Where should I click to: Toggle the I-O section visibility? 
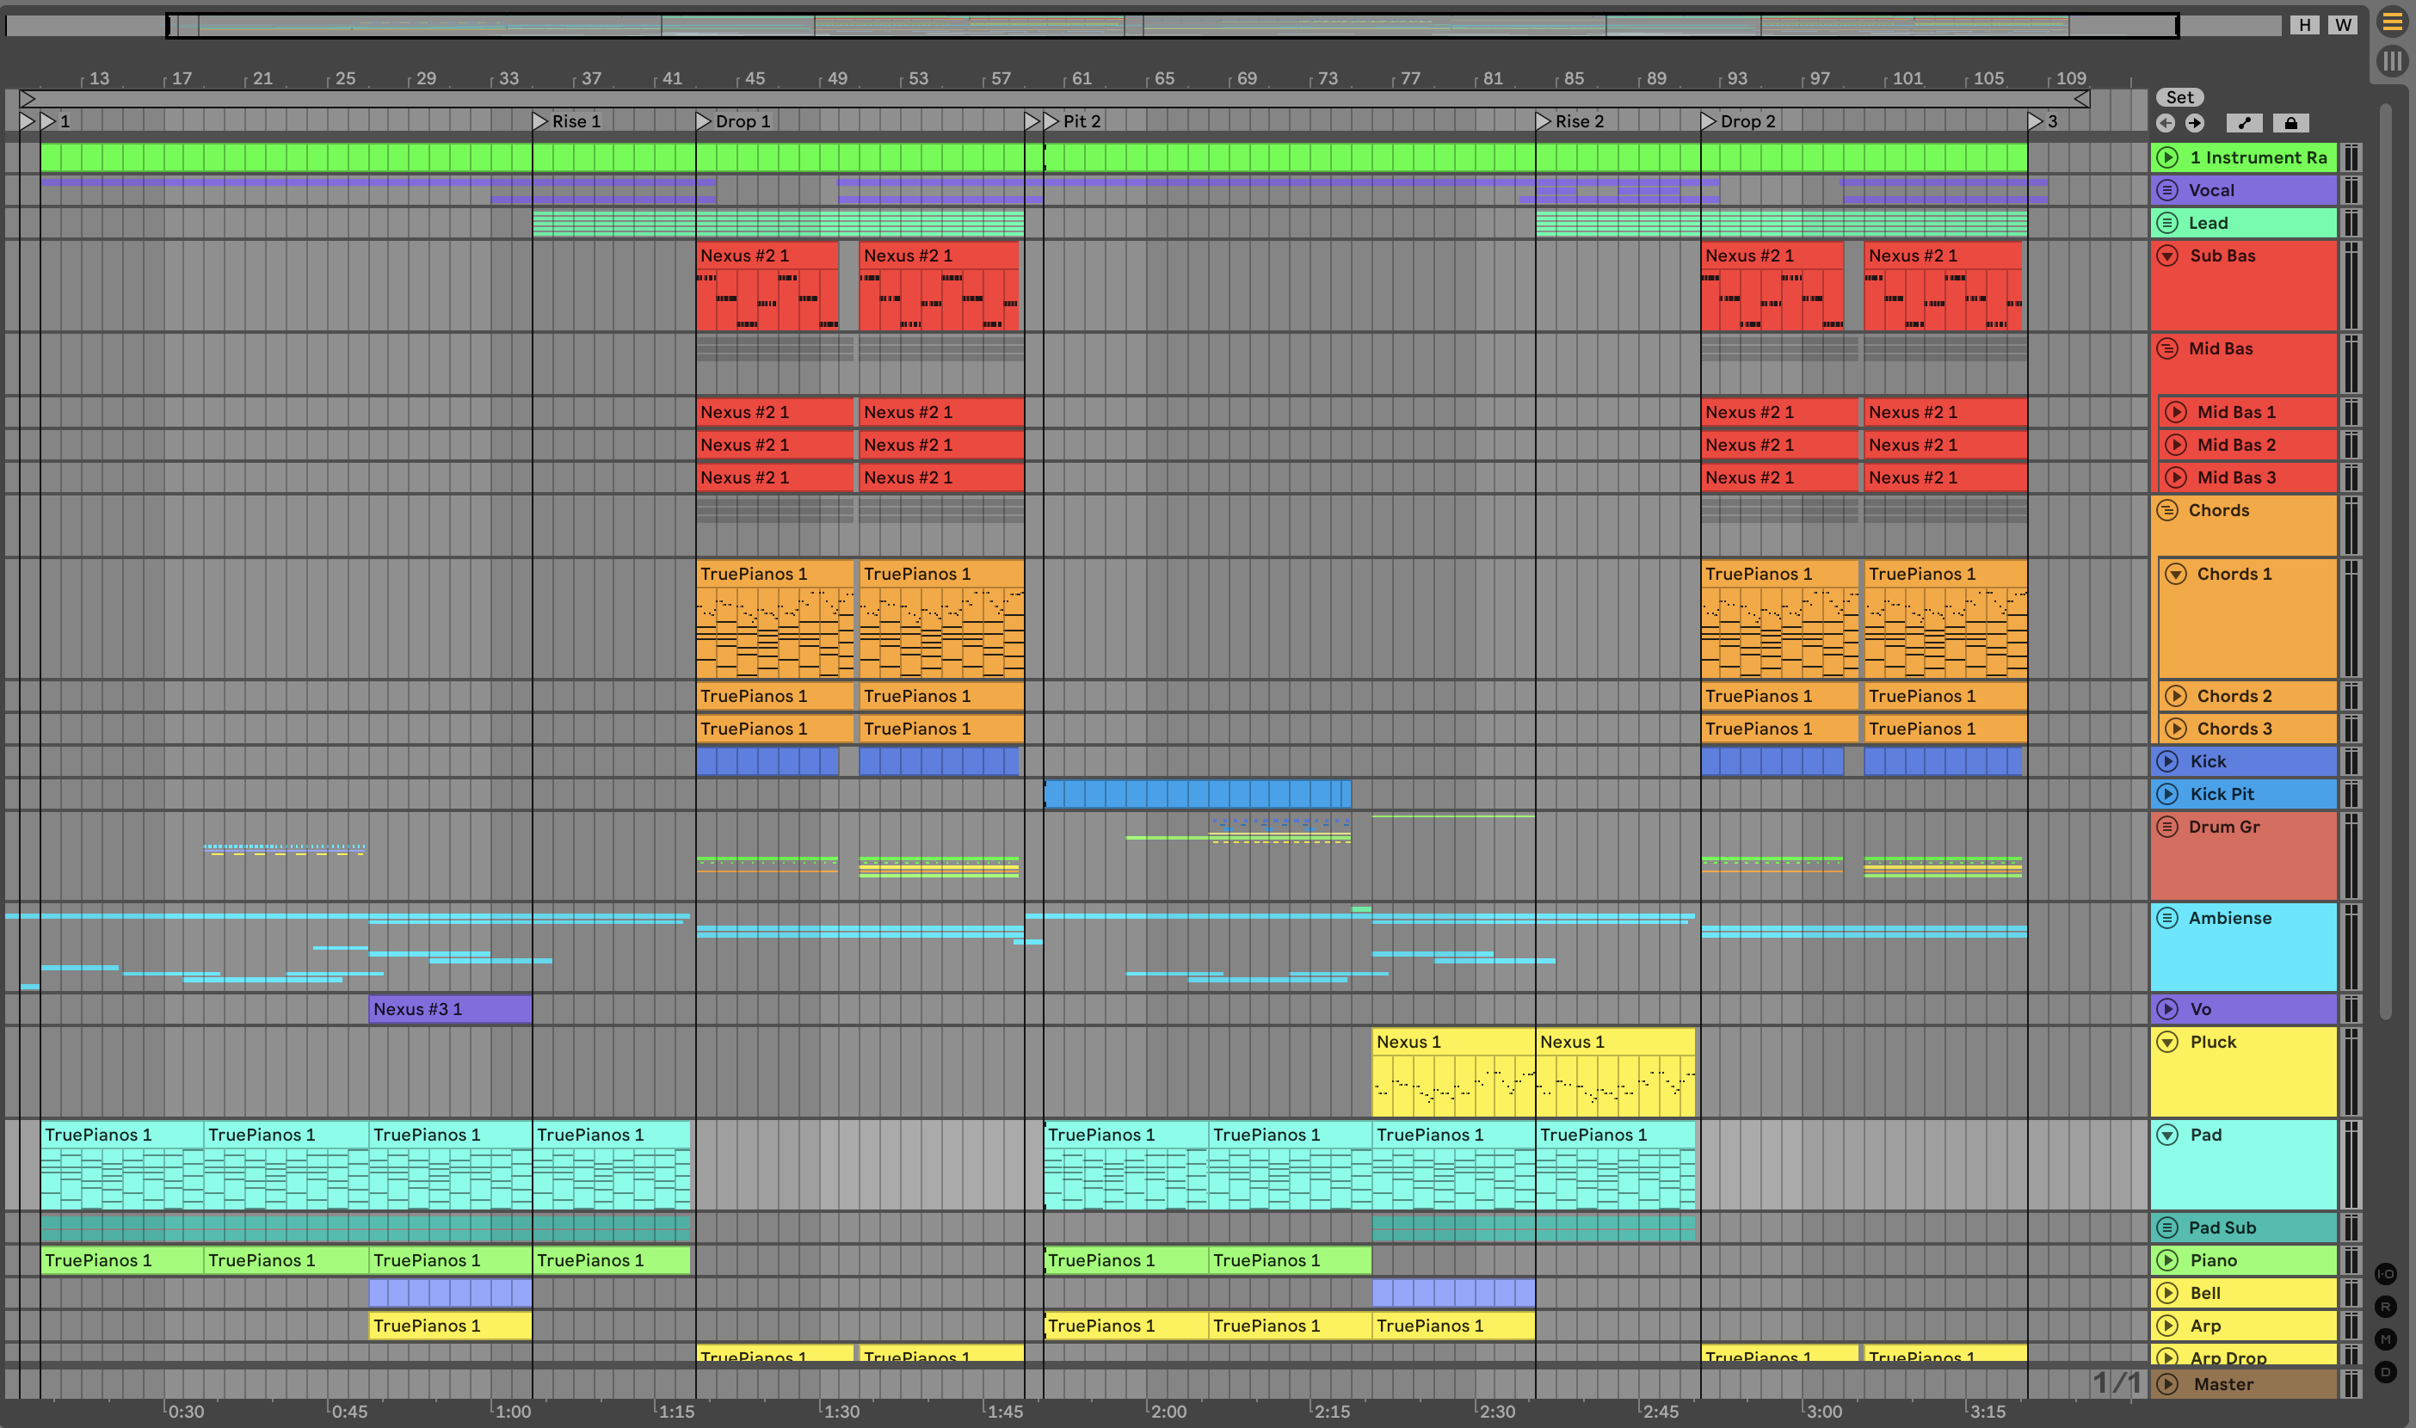(x=2385, y=1274)
